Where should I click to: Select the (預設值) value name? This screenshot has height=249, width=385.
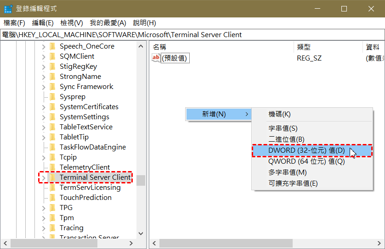pyautogui.click(x=175, y=58)
